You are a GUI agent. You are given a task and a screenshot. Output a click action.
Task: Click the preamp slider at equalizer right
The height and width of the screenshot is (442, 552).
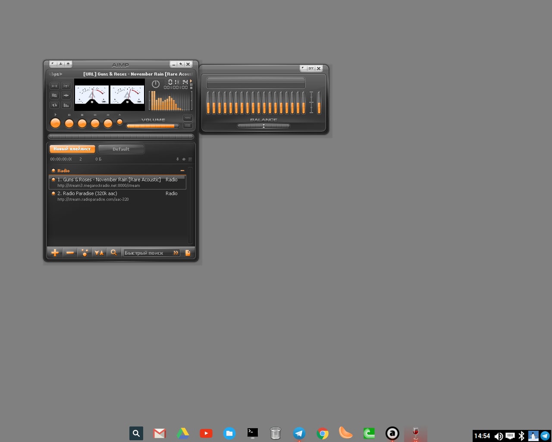[319, 102]
